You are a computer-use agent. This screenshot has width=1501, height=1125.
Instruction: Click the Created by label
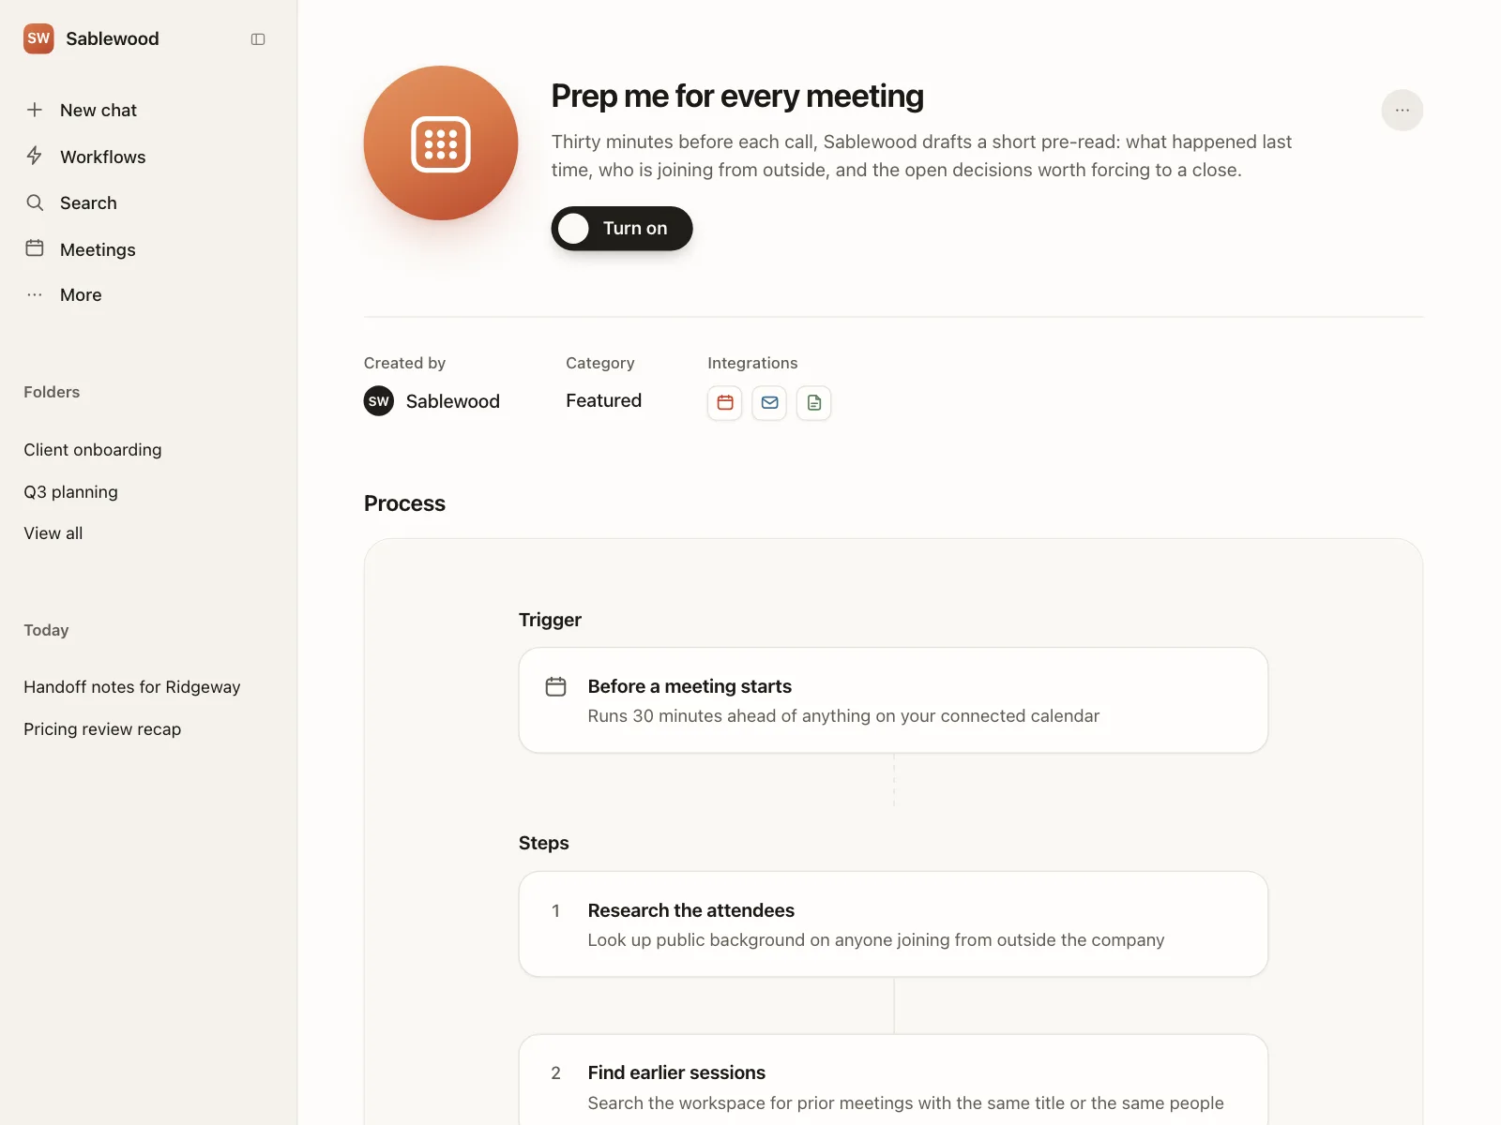point(404,363)
